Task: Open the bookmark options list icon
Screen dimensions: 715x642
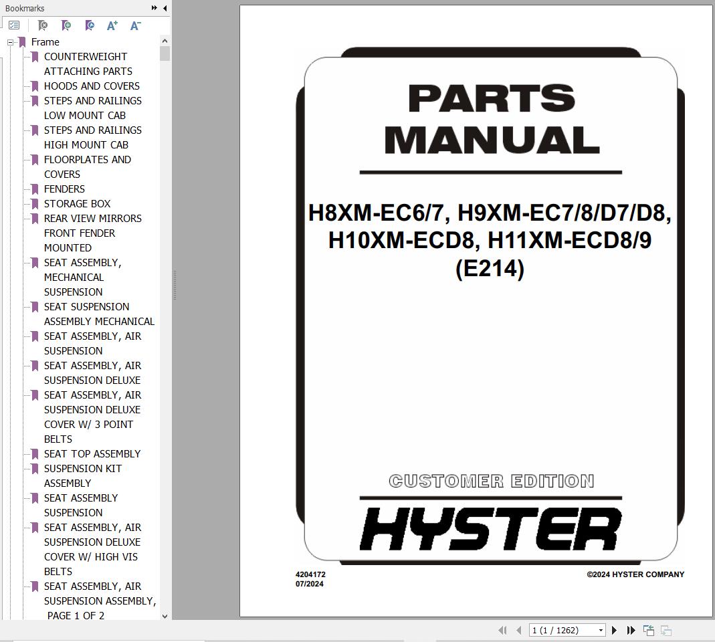Action: point(15,25)
